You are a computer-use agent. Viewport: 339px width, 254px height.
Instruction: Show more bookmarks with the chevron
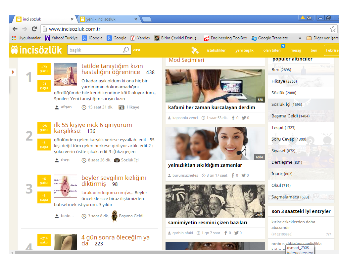300,38
